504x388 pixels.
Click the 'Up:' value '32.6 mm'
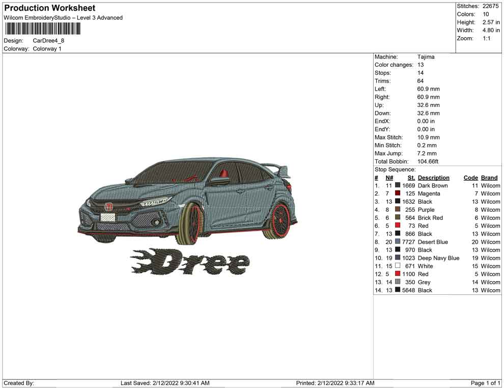pos(429,105)
